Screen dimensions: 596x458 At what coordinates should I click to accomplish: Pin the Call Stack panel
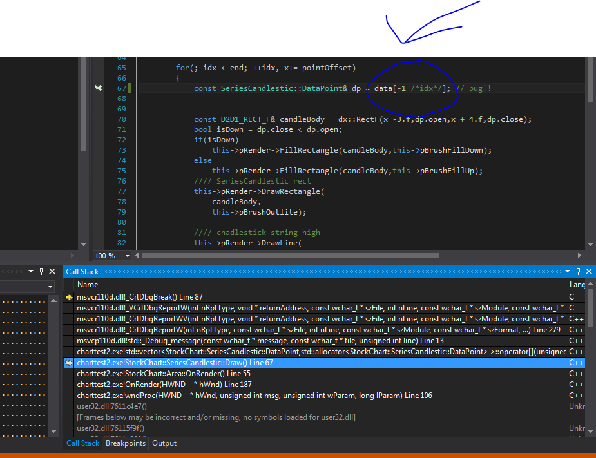[x=578, y=271]
